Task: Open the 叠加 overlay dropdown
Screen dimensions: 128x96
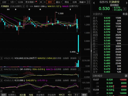Action: (59, 2)
